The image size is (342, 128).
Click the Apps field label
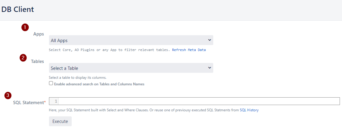[39, 34]
